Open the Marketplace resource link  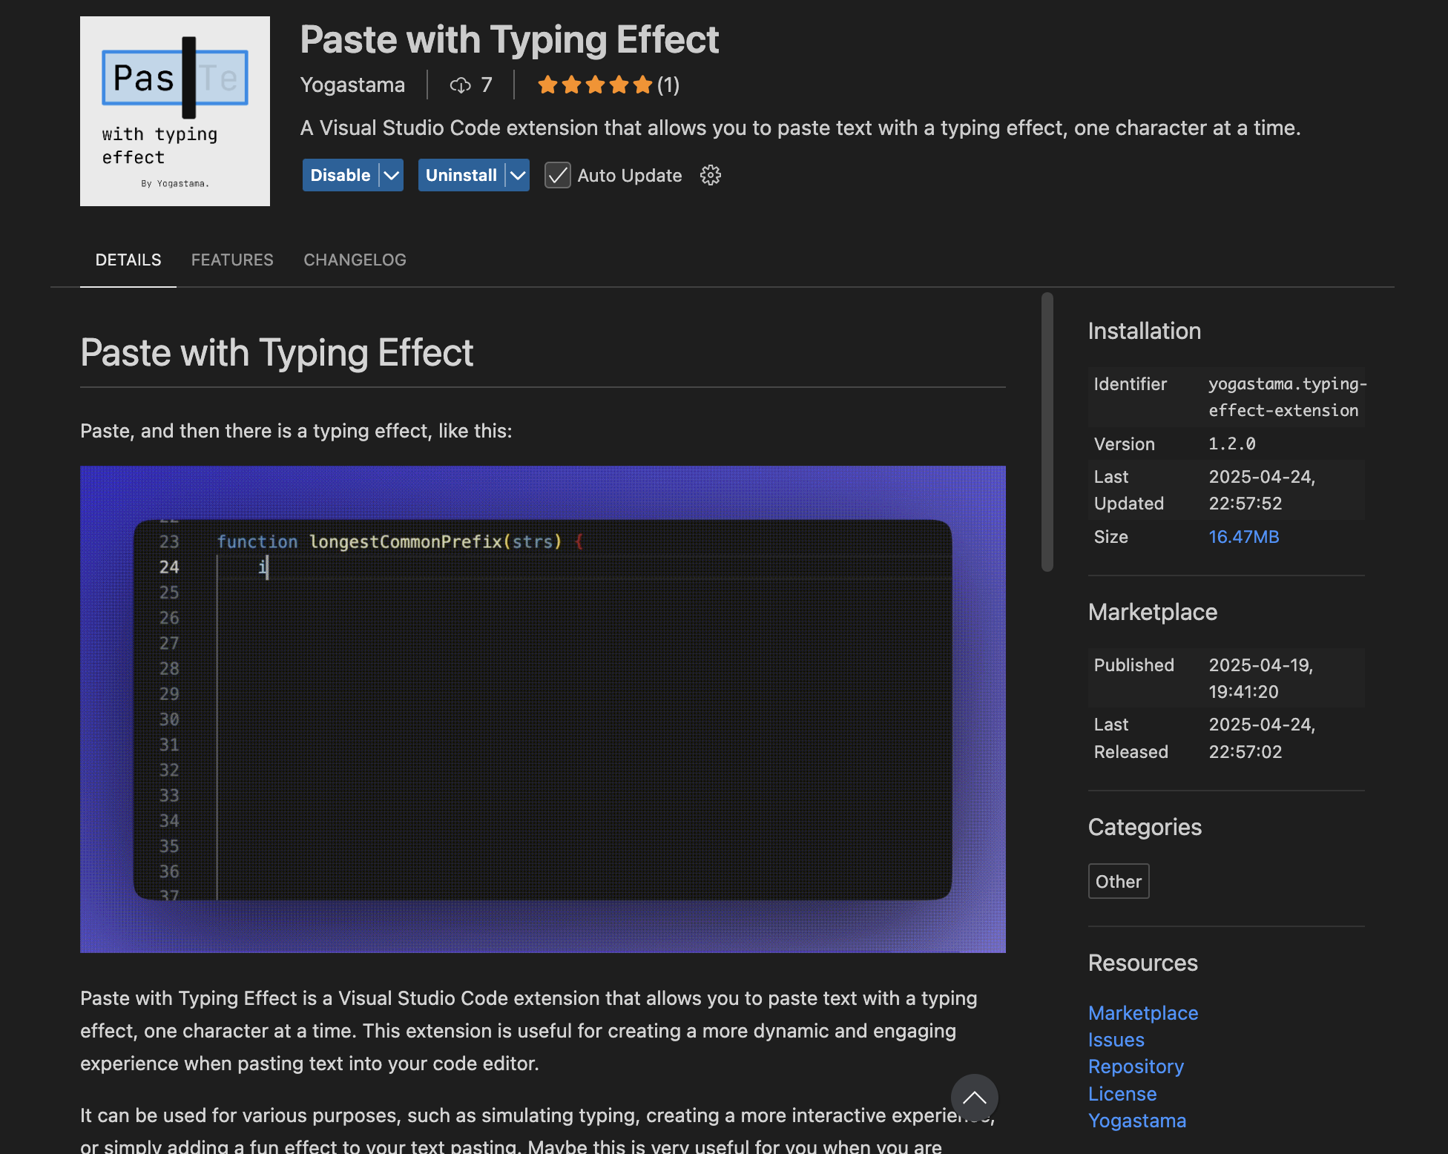pos(1143,1013)
